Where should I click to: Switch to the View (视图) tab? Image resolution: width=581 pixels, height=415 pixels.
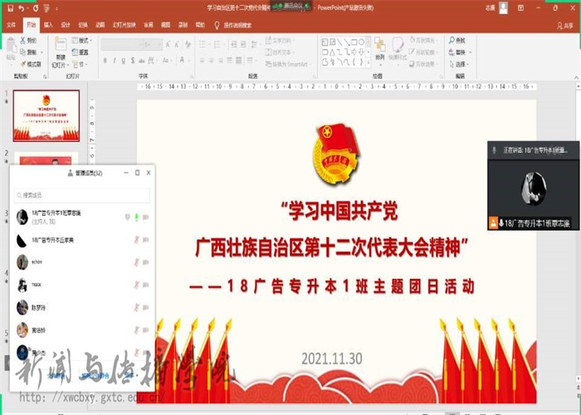[166, 25]
